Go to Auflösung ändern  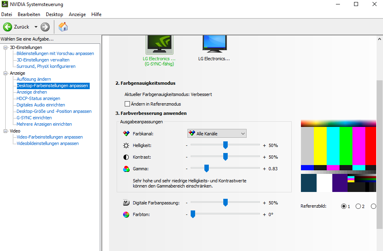coord(34,79)
